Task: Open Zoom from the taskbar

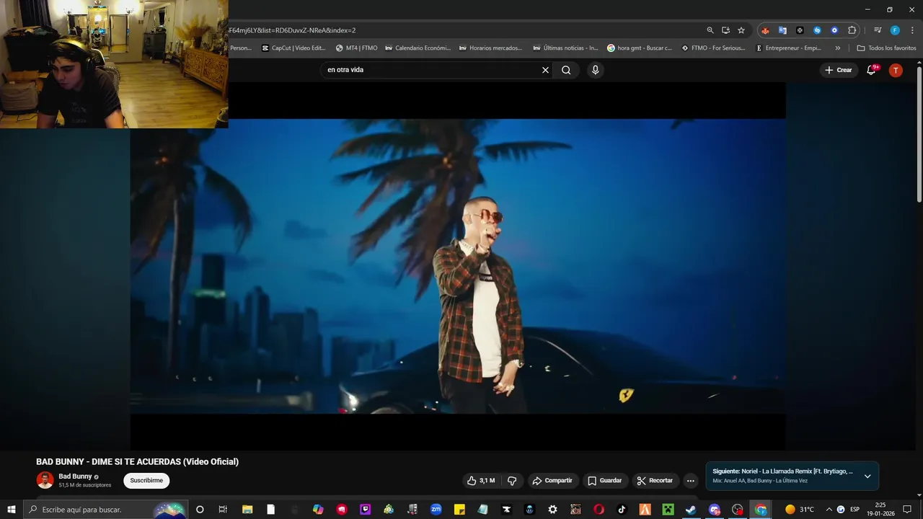Action: pyautogui.click(x=436, y=510)
